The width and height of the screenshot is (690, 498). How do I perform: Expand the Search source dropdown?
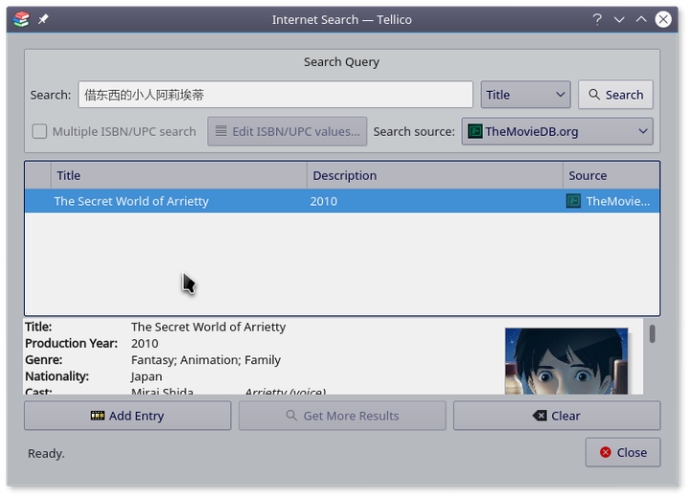[557, 131]
